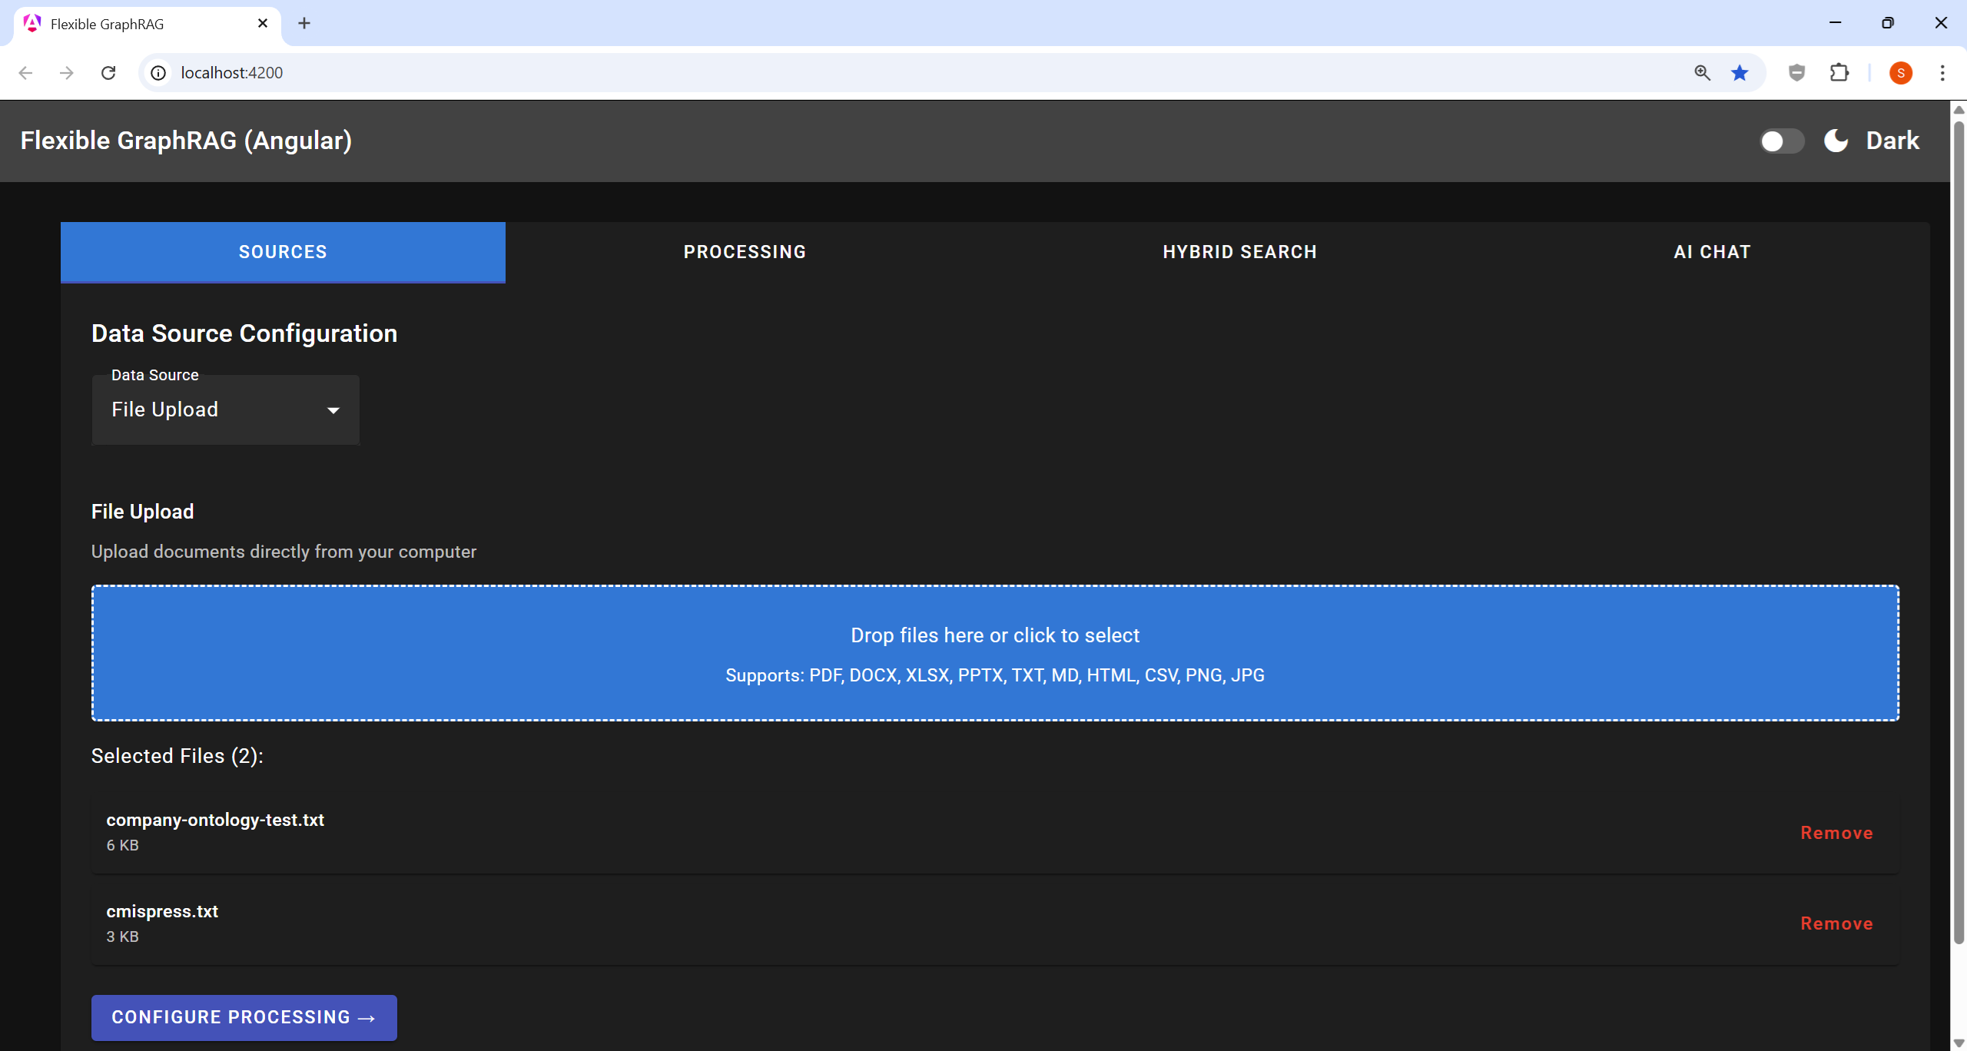Open the user profile avatar

(1900, 72)
